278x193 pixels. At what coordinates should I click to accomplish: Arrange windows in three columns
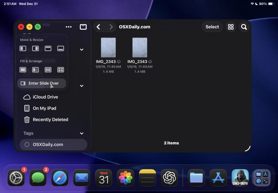click(x=48, y=69)
